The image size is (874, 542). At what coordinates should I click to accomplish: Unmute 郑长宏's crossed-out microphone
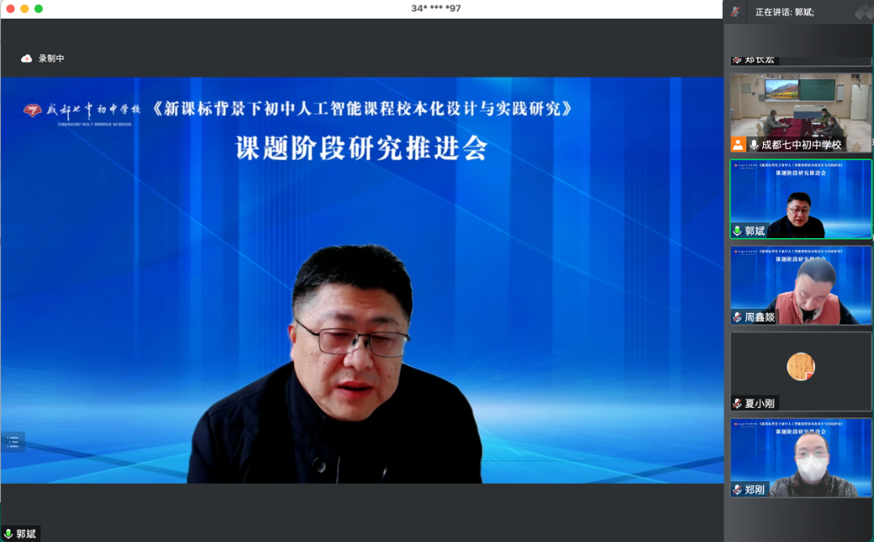pos(736,60)
